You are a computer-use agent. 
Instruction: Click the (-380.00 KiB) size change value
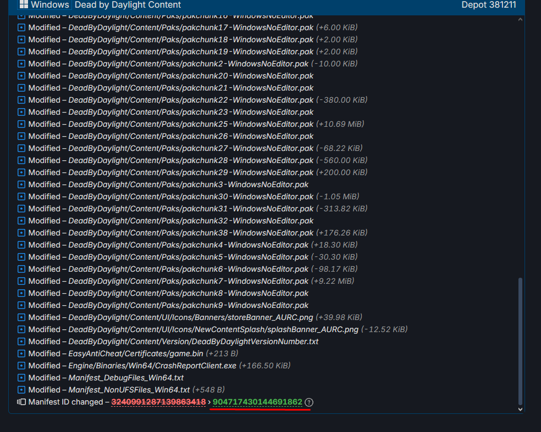(x=342, y=100)
